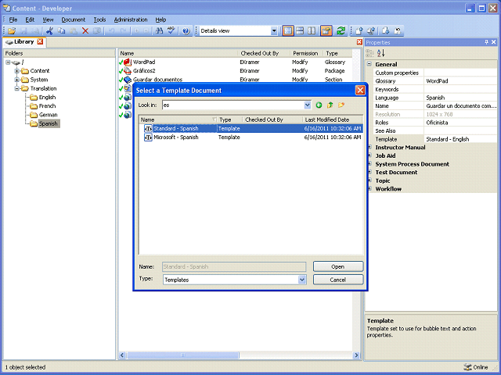The width and height of the screenshot is (501, 375).
Task: Open the Help menu
Action: (160, 20)
